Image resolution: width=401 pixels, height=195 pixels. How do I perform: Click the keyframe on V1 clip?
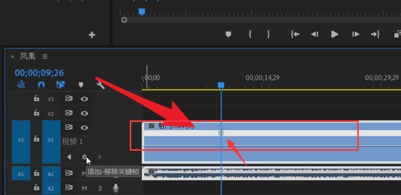point(221,133)
